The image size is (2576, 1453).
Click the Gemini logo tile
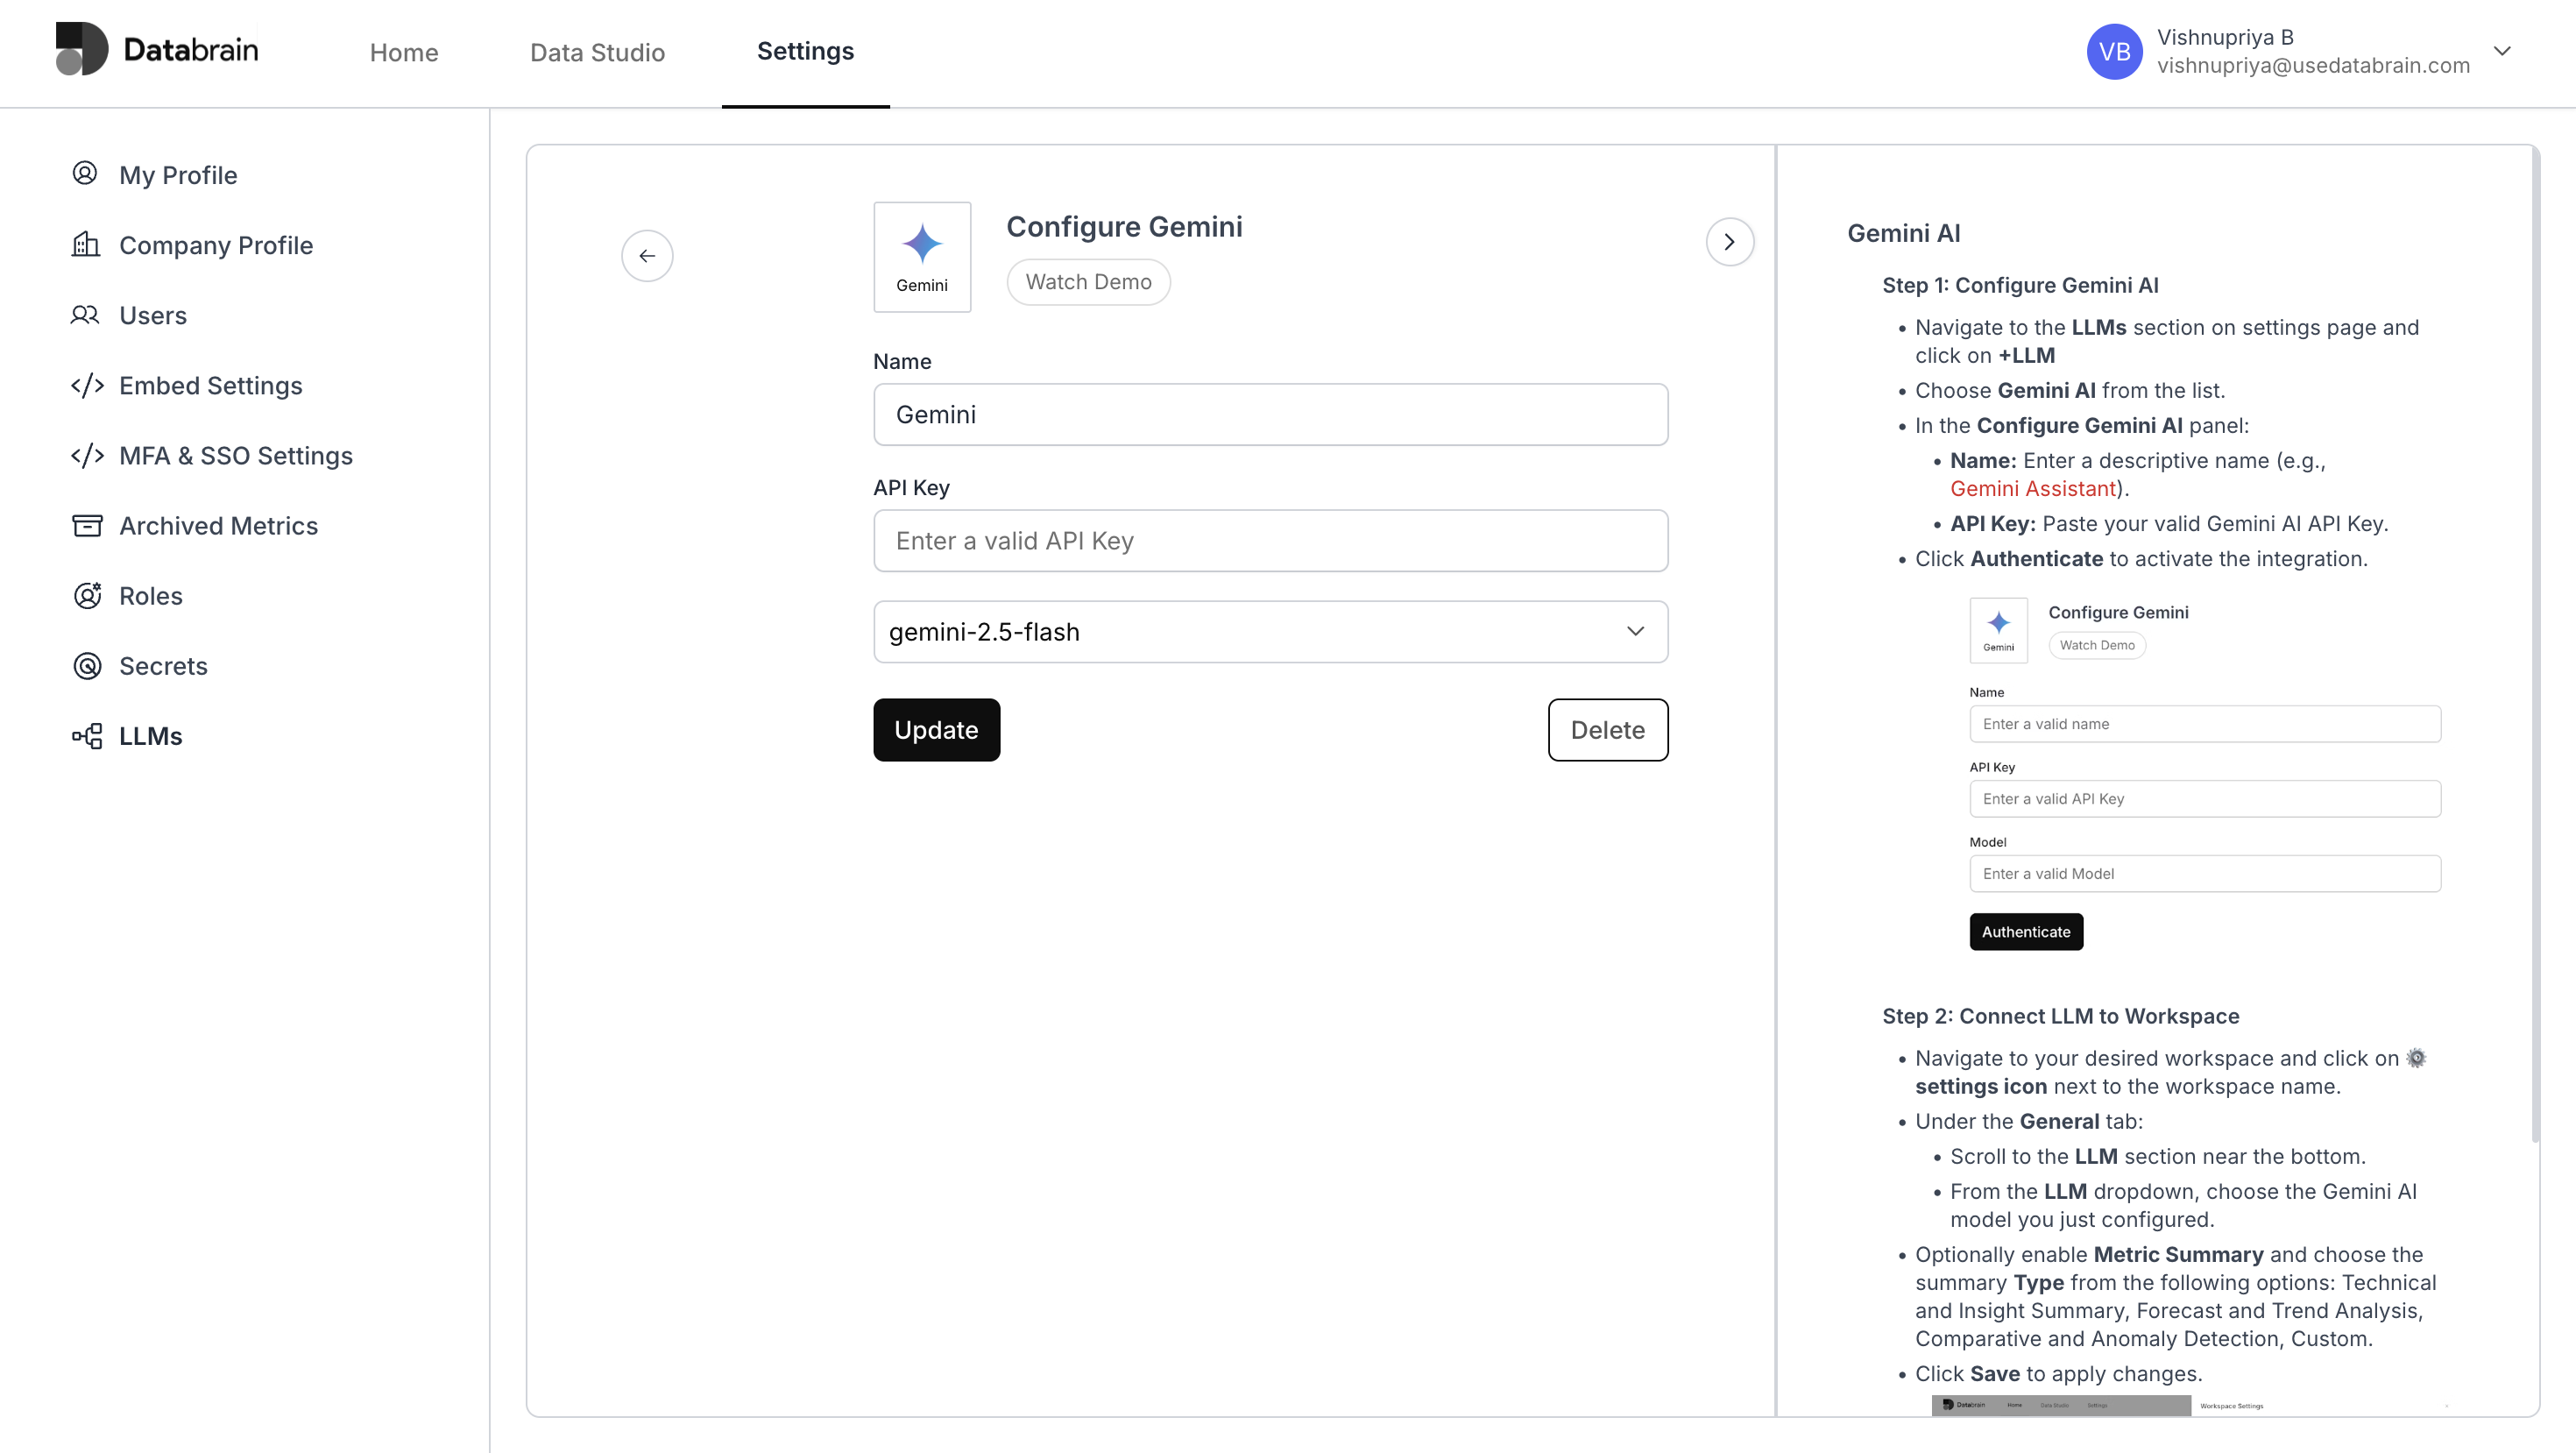(921, 257)
